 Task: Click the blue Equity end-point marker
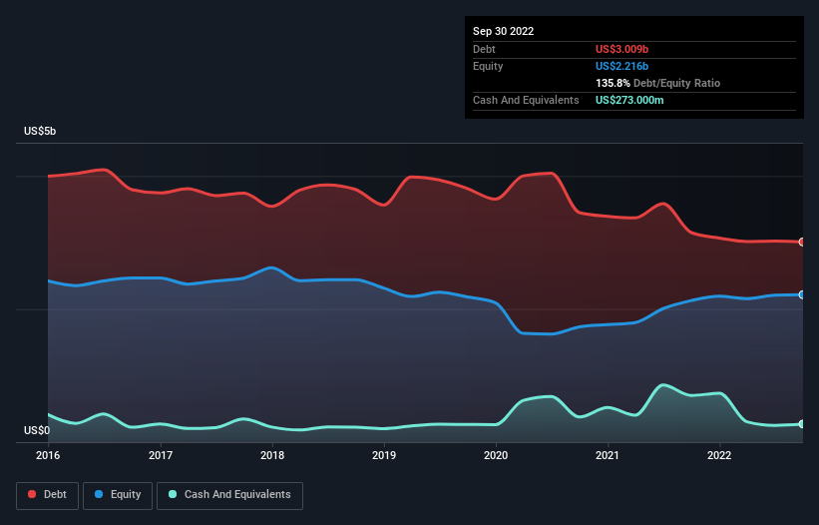click(802, 295)
